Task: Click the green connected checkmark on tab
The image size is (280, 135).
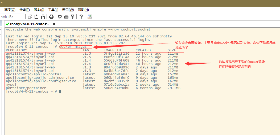Action: click(7, 24)
